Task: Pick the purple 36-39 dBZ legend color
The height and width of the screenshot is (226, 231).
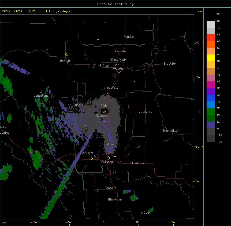Action: (x=211, y=92)
